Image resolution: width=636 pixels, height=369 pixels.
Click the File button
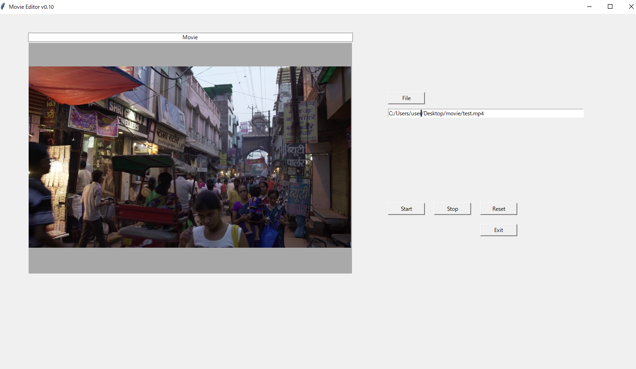point(406,98)
